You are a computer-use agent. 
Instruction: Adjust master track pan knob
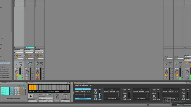(187, 72)
